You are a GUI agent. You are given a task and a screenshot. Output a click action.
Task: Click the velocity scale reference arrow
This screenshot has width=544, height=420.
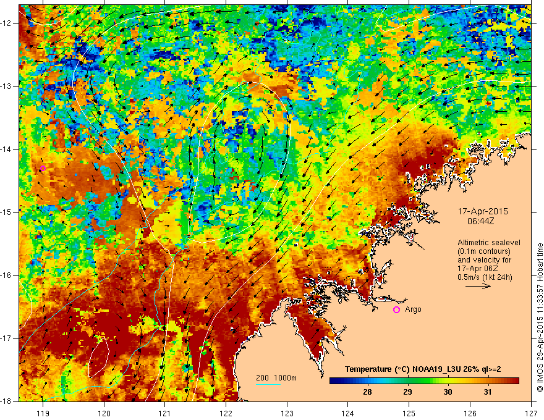point(478,286)
